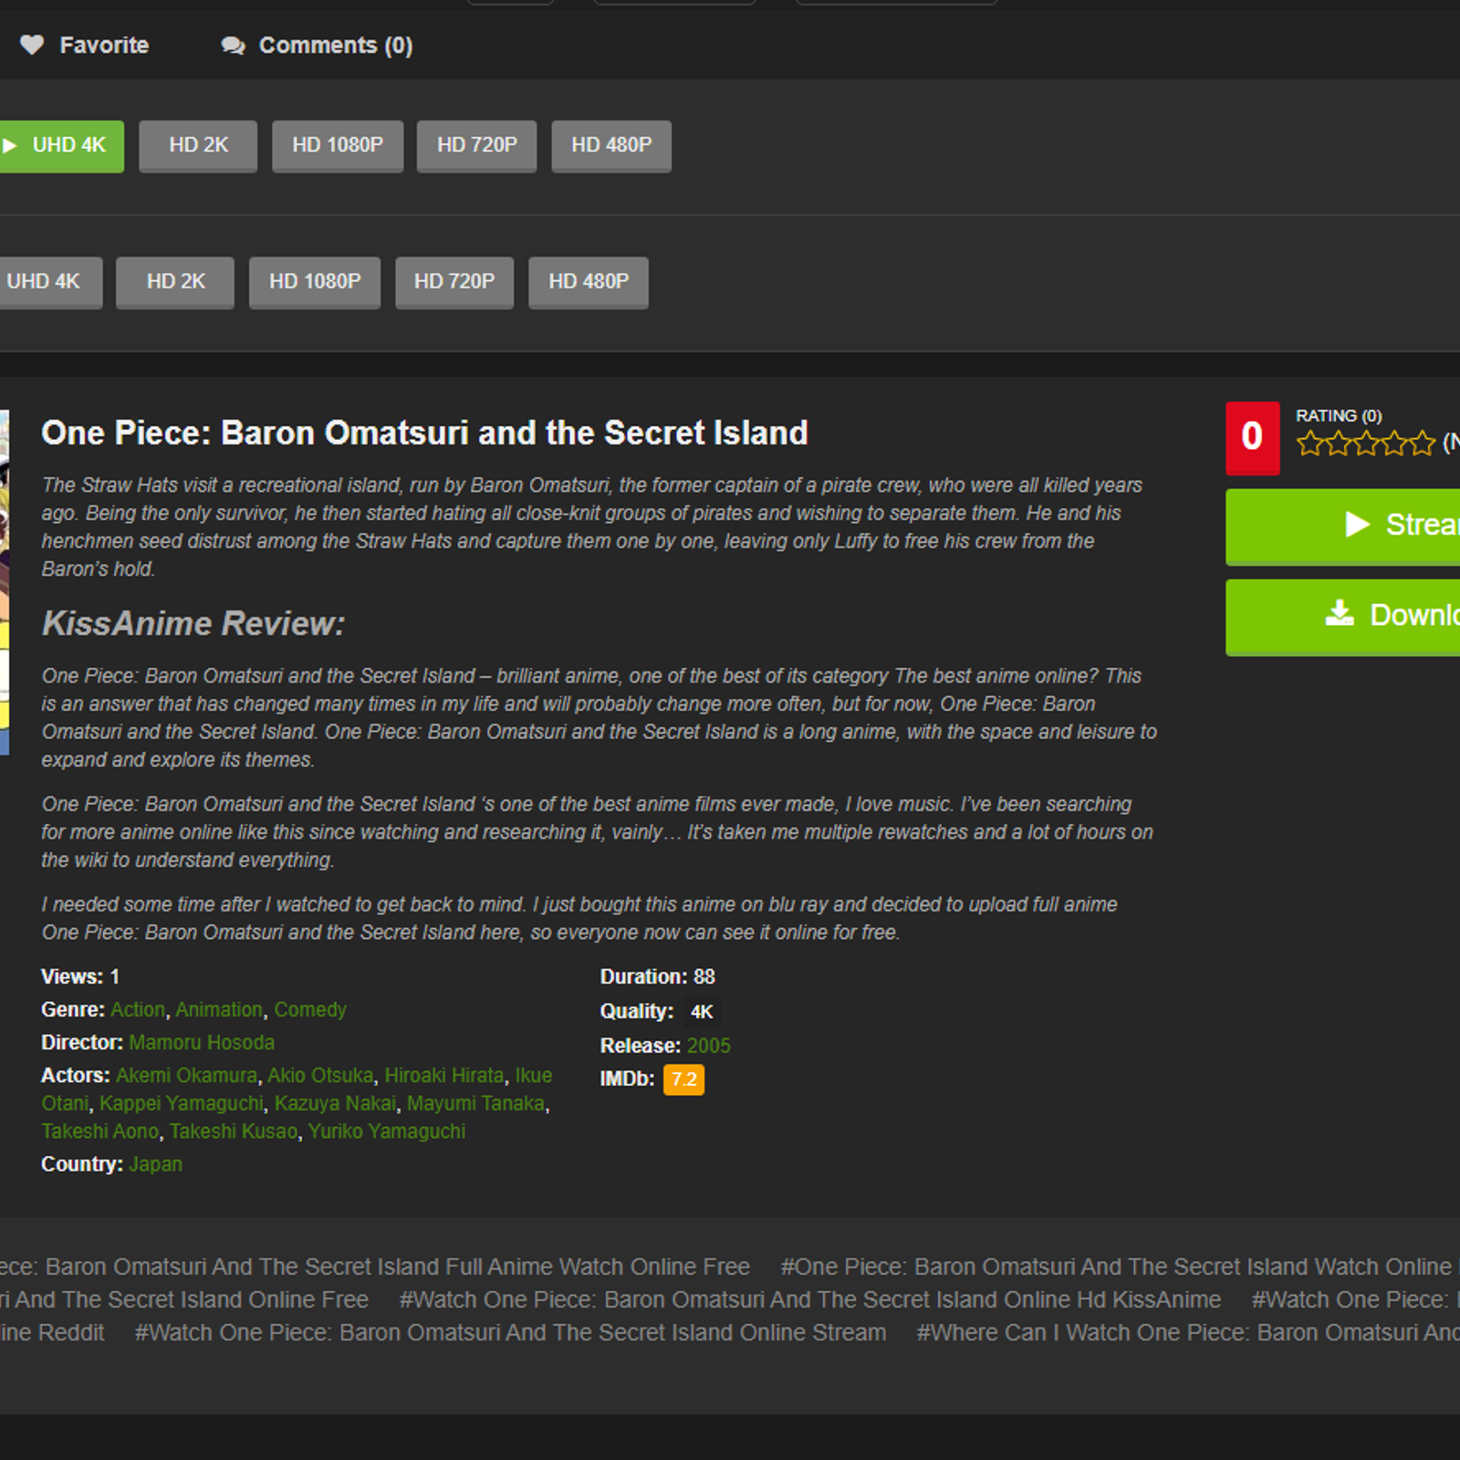
Task: Click the orange IMDb 7.2 badge
Action: coord(683,1079)
